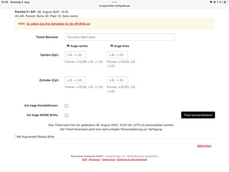Check the Ich trage KEINE Brille checkbox
The width and height of the screenshot is (229, 172).
(66, 115)
